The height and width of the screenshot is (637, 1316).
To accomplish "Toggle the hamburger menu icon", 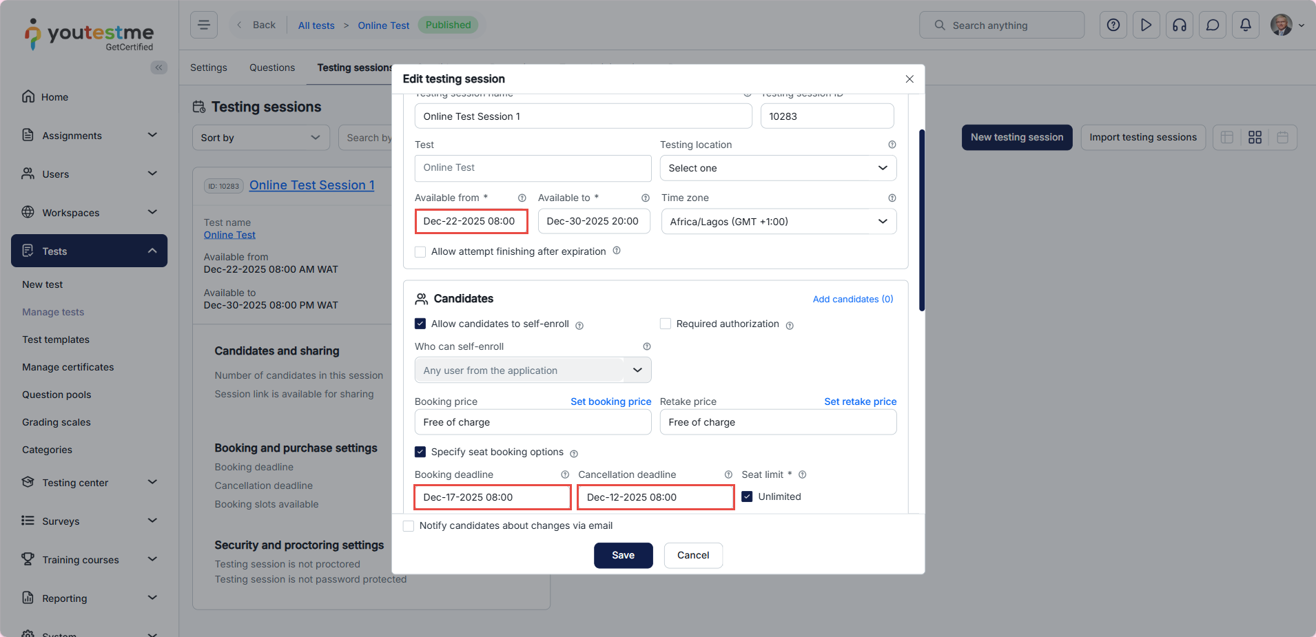I will tap(204, 25).
